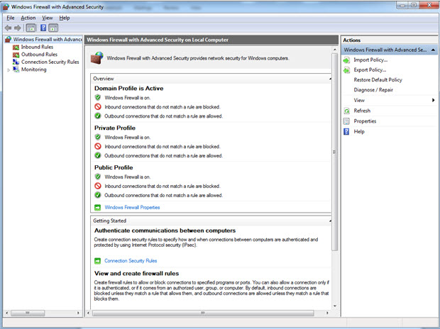440x329 pixels.
Task: Click the center pane scroll-down arrow
Action: (334, 306)
